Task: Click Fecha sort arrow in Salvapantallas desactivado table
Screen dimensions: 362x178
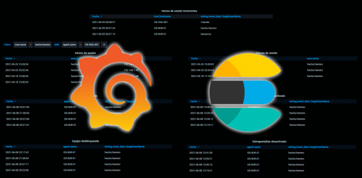Action: 198,147
